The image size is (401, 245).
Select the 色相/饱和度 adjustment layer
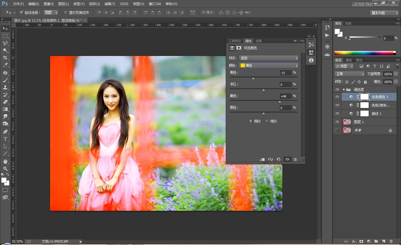point(380,105)
